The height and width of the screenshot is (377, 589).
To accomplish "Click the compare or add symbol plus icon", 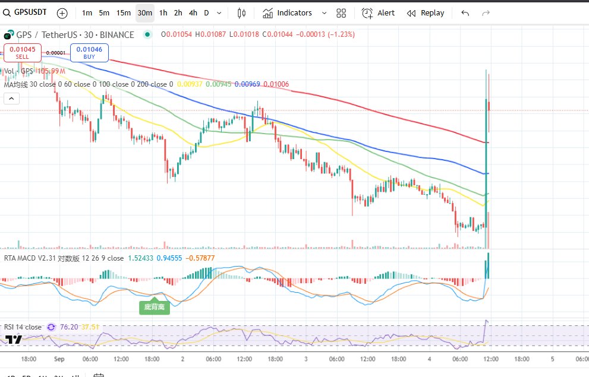I will (62, 14).
